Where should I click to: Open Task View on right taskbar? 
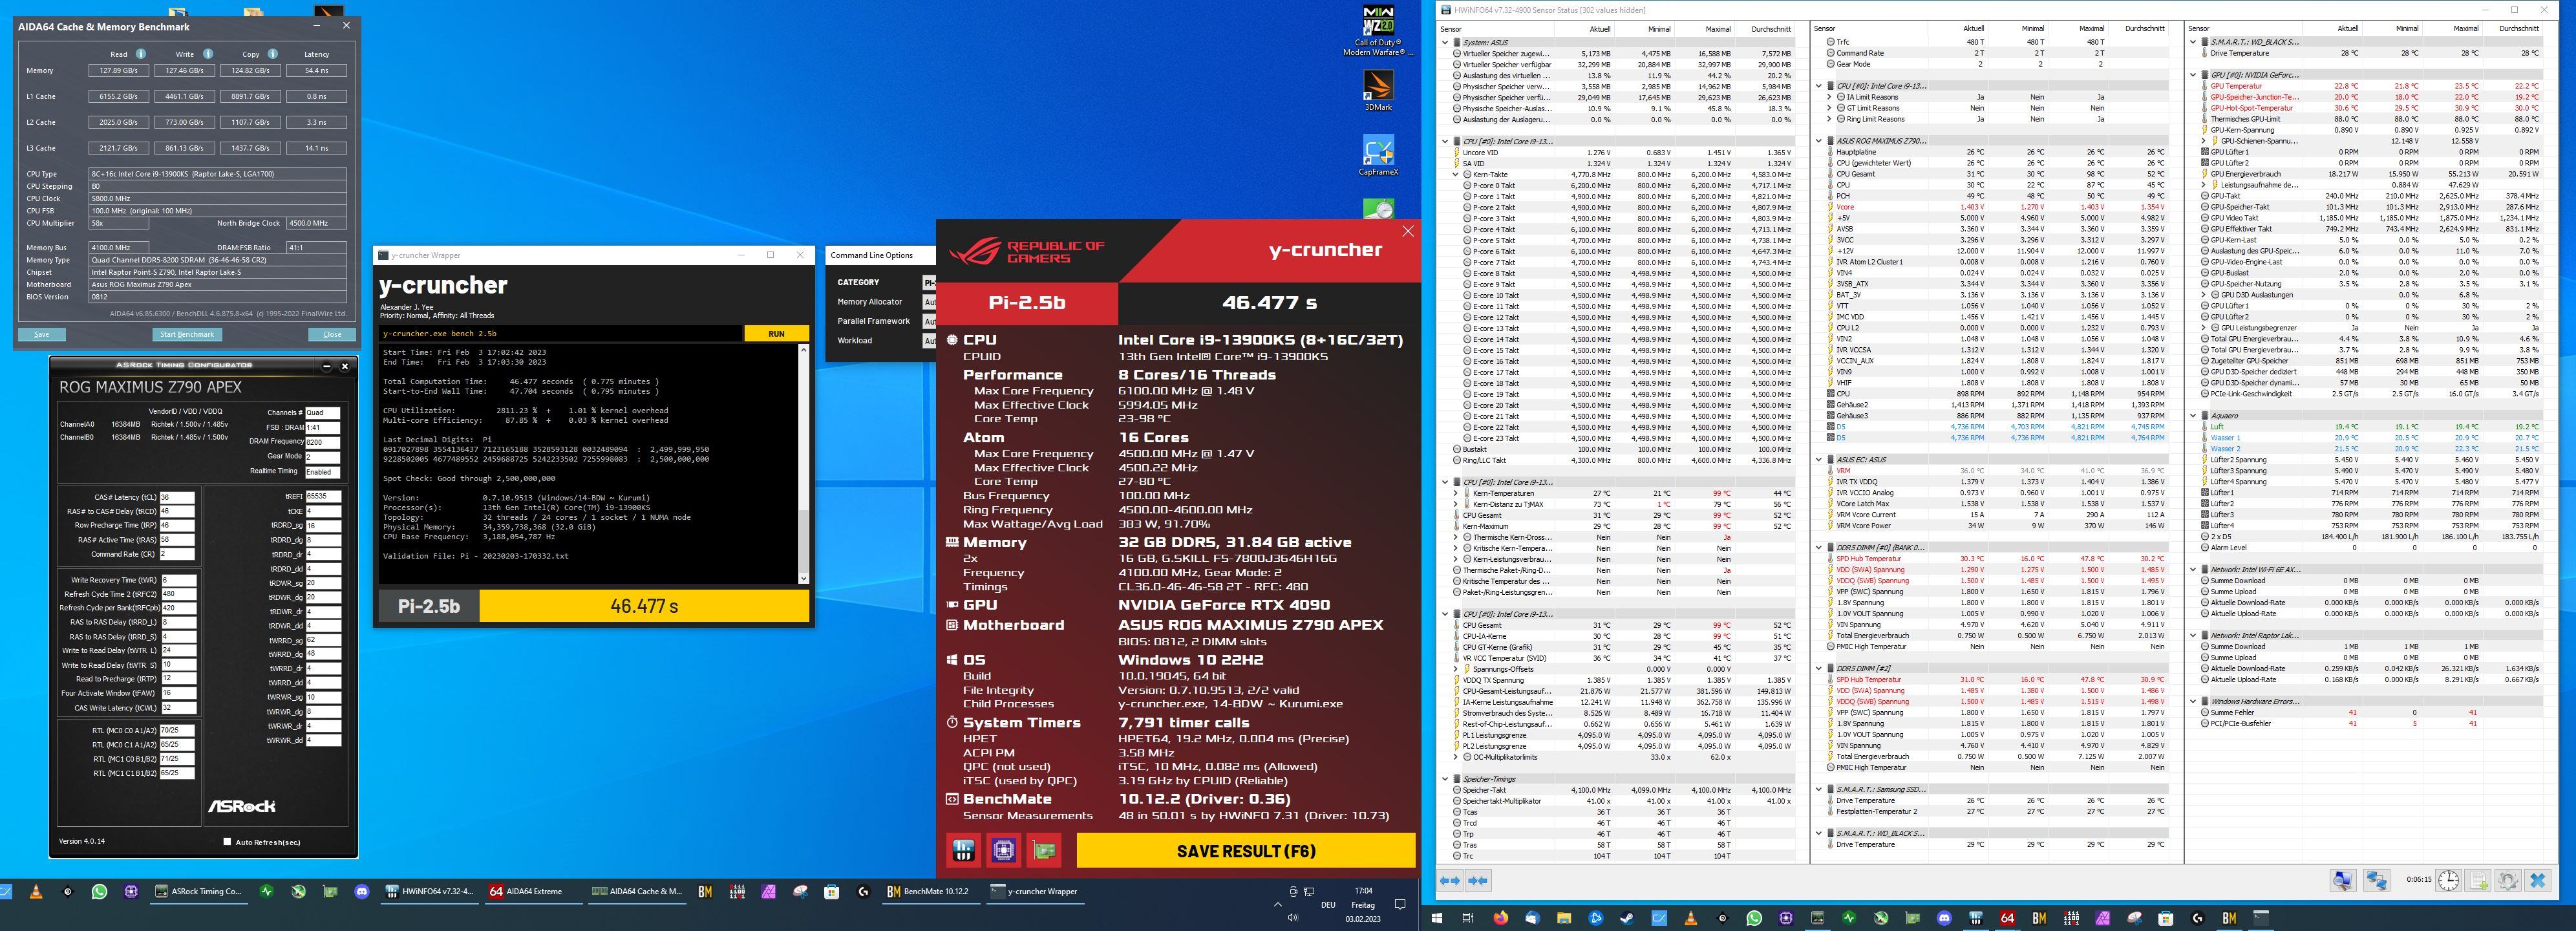1468,917
